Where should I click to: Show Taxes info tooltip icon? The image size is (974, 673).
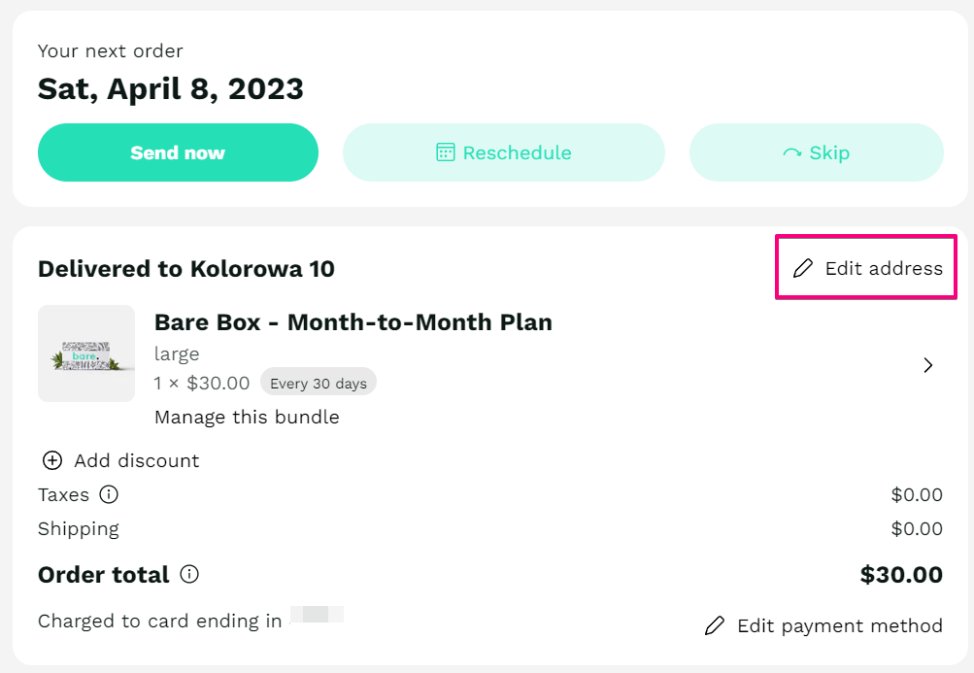coord(109,494)
